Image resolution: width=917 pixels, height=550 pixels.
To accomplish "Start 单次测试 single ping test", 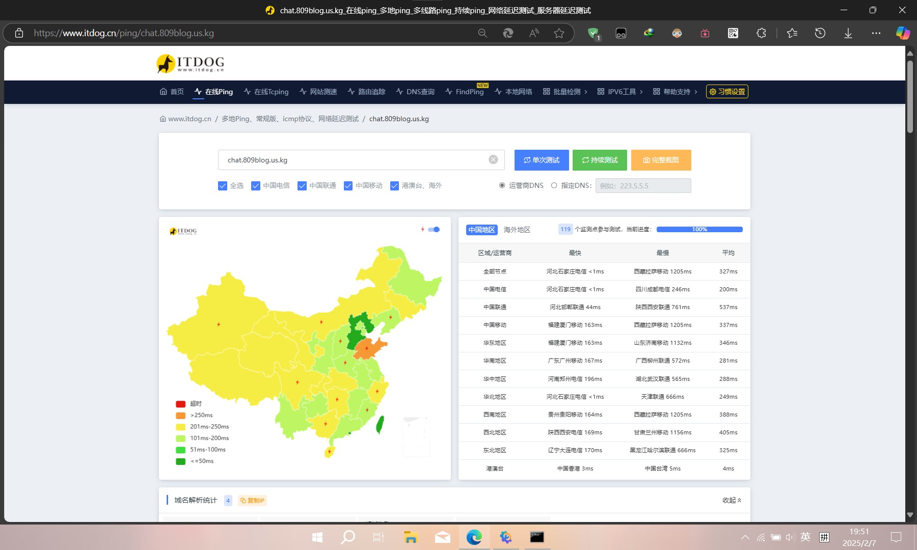I will click(x=542, y=160).
